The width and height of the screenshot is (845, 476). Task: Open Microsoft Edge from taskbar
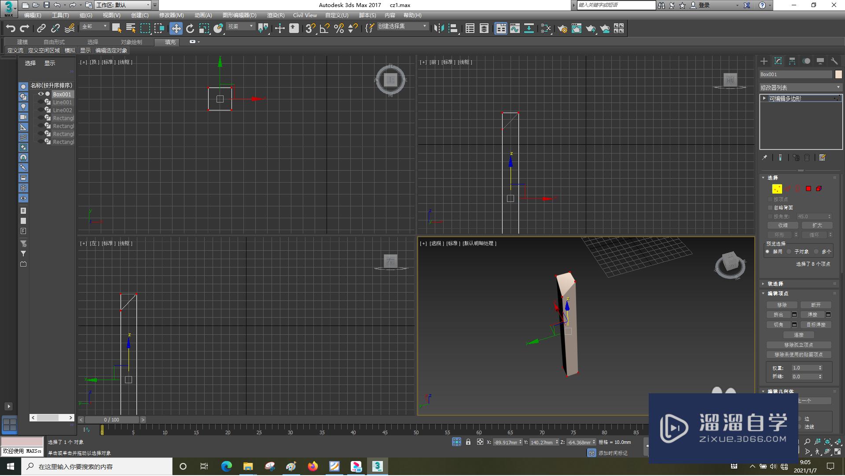coord(226,466)
